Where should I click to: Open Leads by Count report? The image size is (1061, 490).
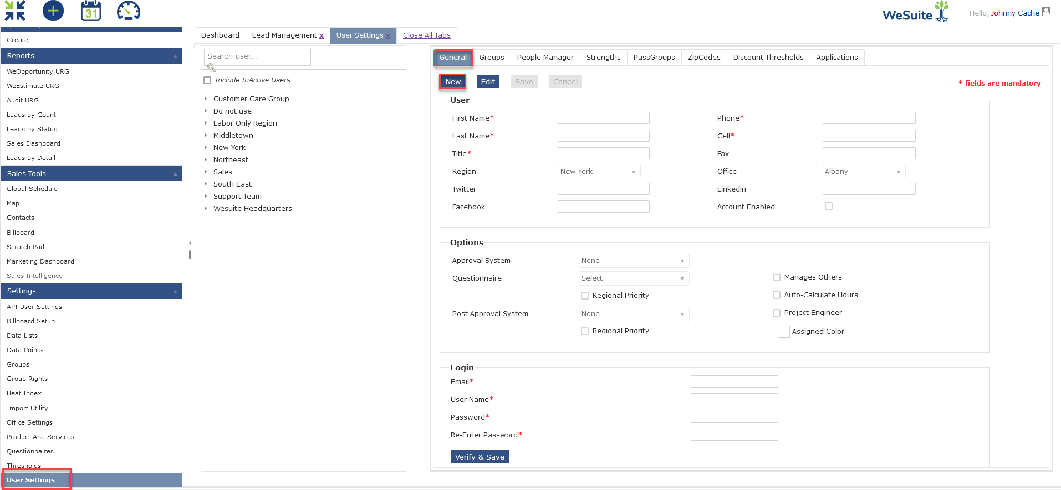(31, 115)
